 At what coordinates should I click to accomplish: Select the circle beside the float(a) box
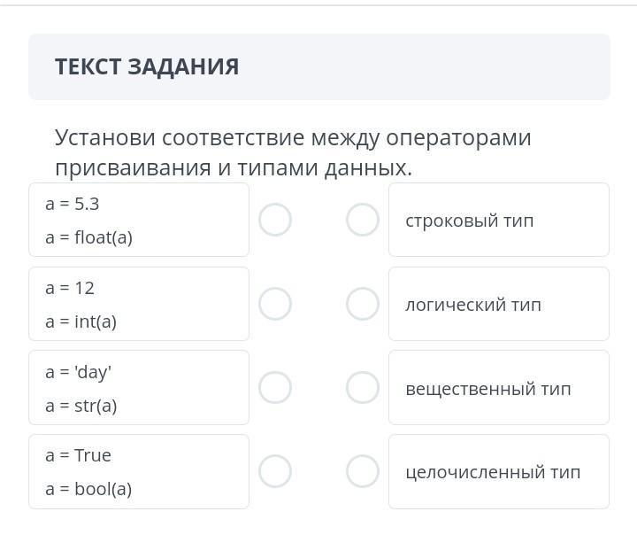[x=275, y=220]
